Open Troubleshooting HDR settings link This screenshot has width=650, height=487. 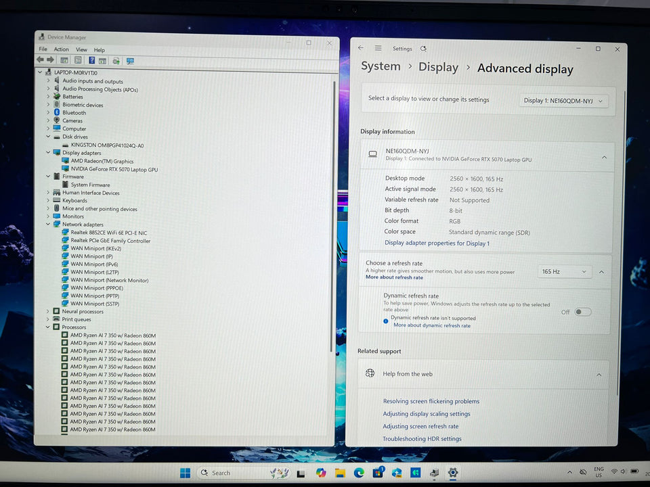(x=422, y=438)
